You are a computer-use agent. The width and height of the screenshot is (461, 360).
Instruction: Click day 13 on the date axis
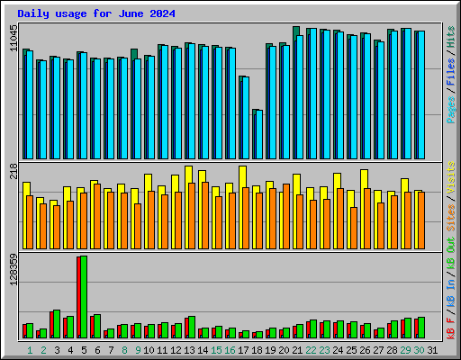pyautogui.click(x=189, y=350)
